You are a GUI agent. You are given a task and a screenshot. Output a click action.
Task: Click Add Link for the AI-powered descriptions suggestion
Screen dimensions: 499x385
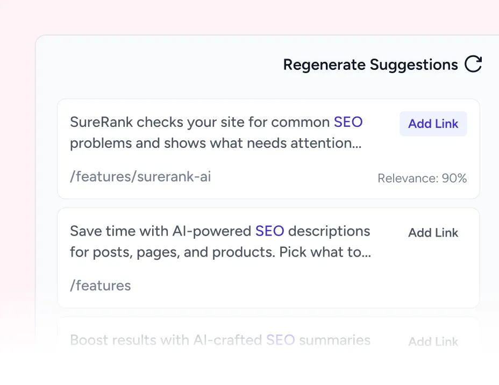pyautogui.click(x=433, y=232)
